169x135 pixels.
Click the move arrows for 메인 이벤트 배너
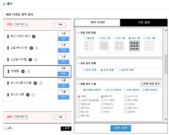coord(8,36)
